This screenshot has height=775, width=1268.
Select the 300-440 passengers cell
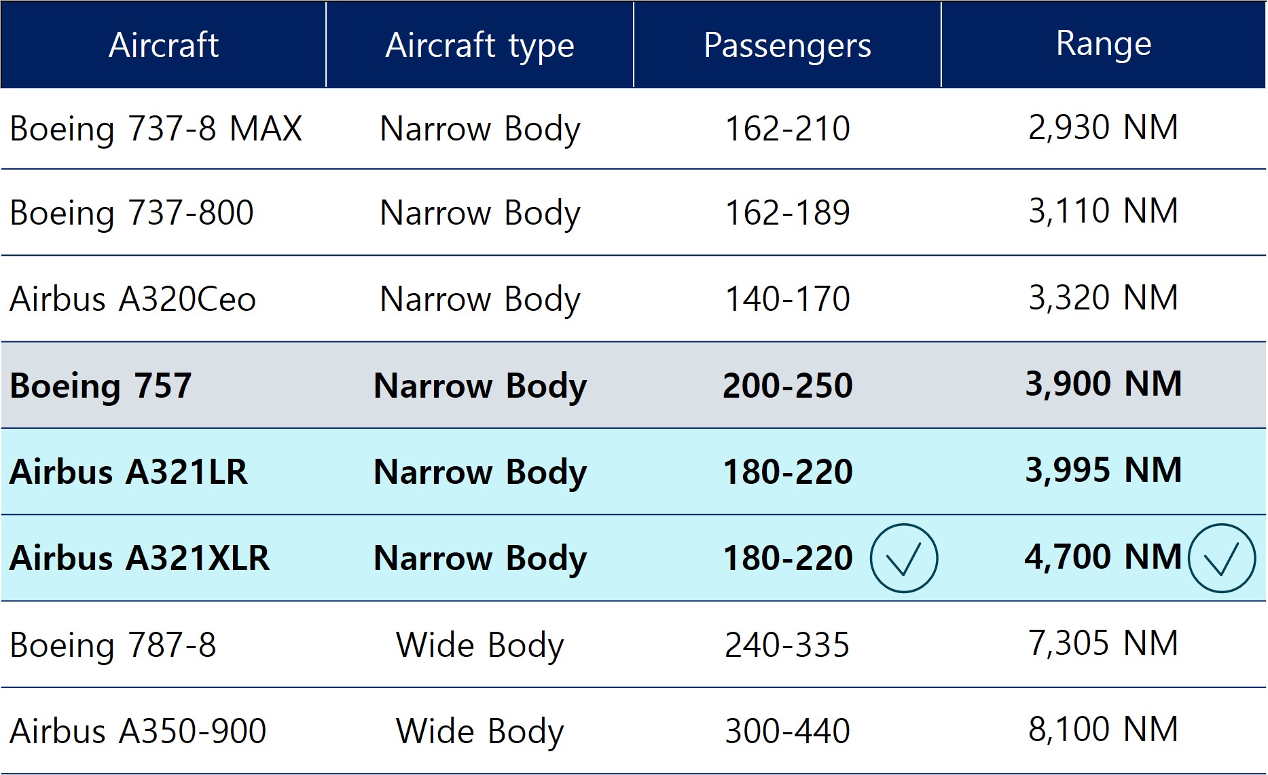point(787,732)
